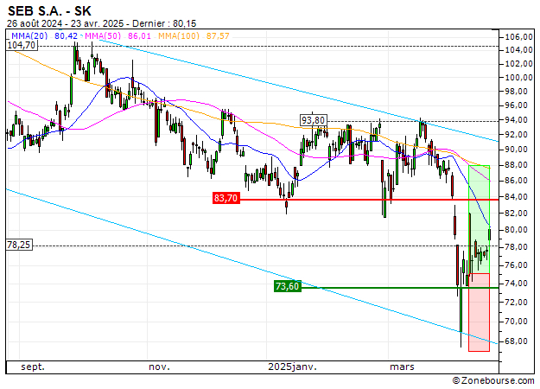The image size is (540, 389).
Task: Click the 104,00 tick on the price axis
Action: (x=518, y=50)
